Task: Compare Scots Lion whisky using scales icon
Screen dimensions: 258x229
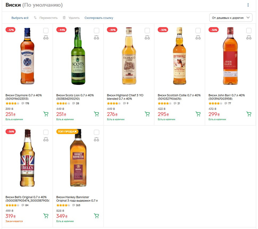Action: pos(96,37)
